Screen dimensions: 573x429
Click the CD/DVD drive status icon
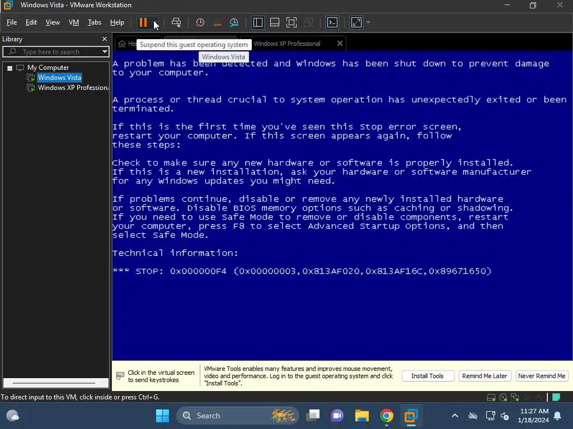coord(503,397)
